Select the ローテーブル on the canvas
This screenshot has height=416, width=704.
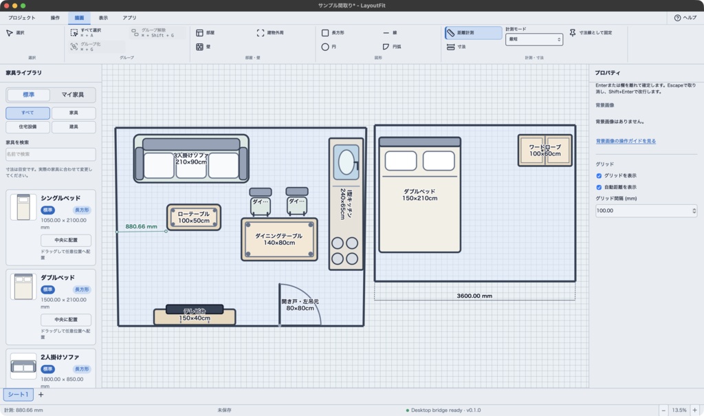[x=193, y=217]
